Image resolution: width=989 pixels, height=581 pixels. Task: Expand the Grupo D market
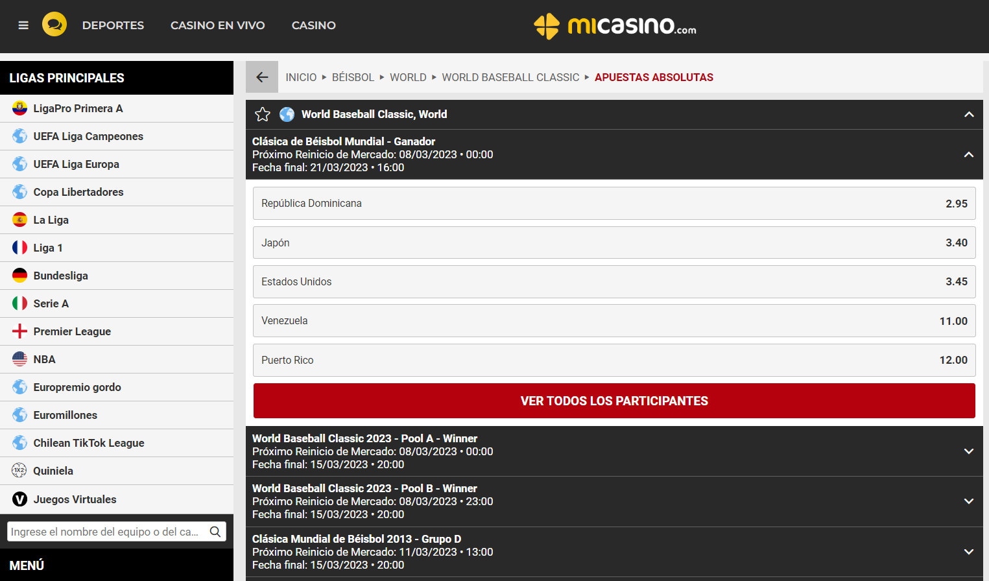point(969,552)
